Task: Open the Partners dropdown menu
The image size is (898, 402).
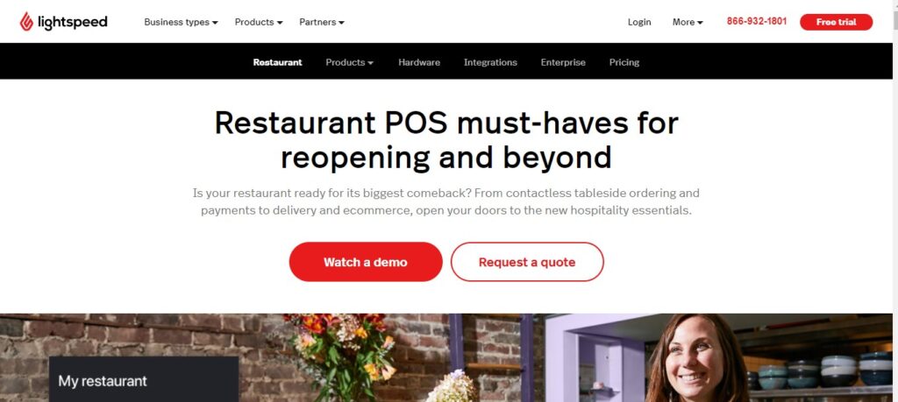Action: click(x=322, y=22)
